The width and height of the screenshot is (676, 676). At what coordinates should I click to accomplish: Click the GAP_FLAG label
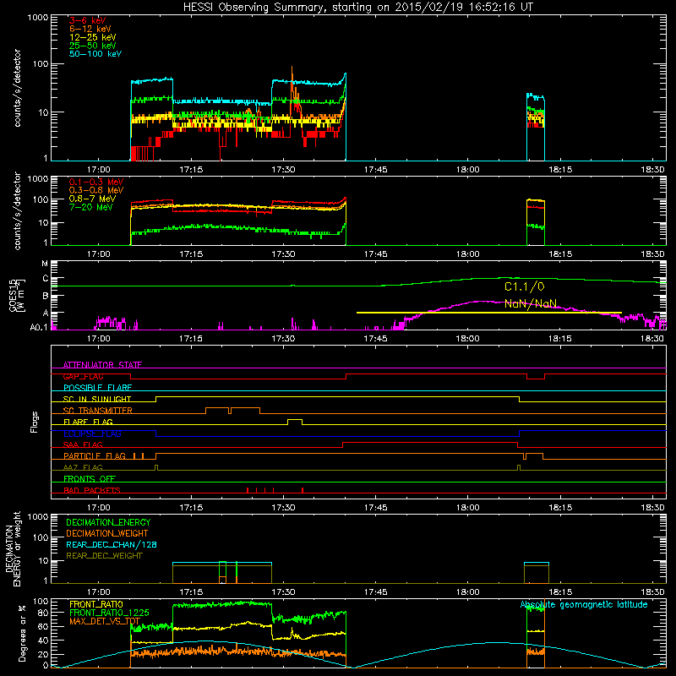coord(83,376)
